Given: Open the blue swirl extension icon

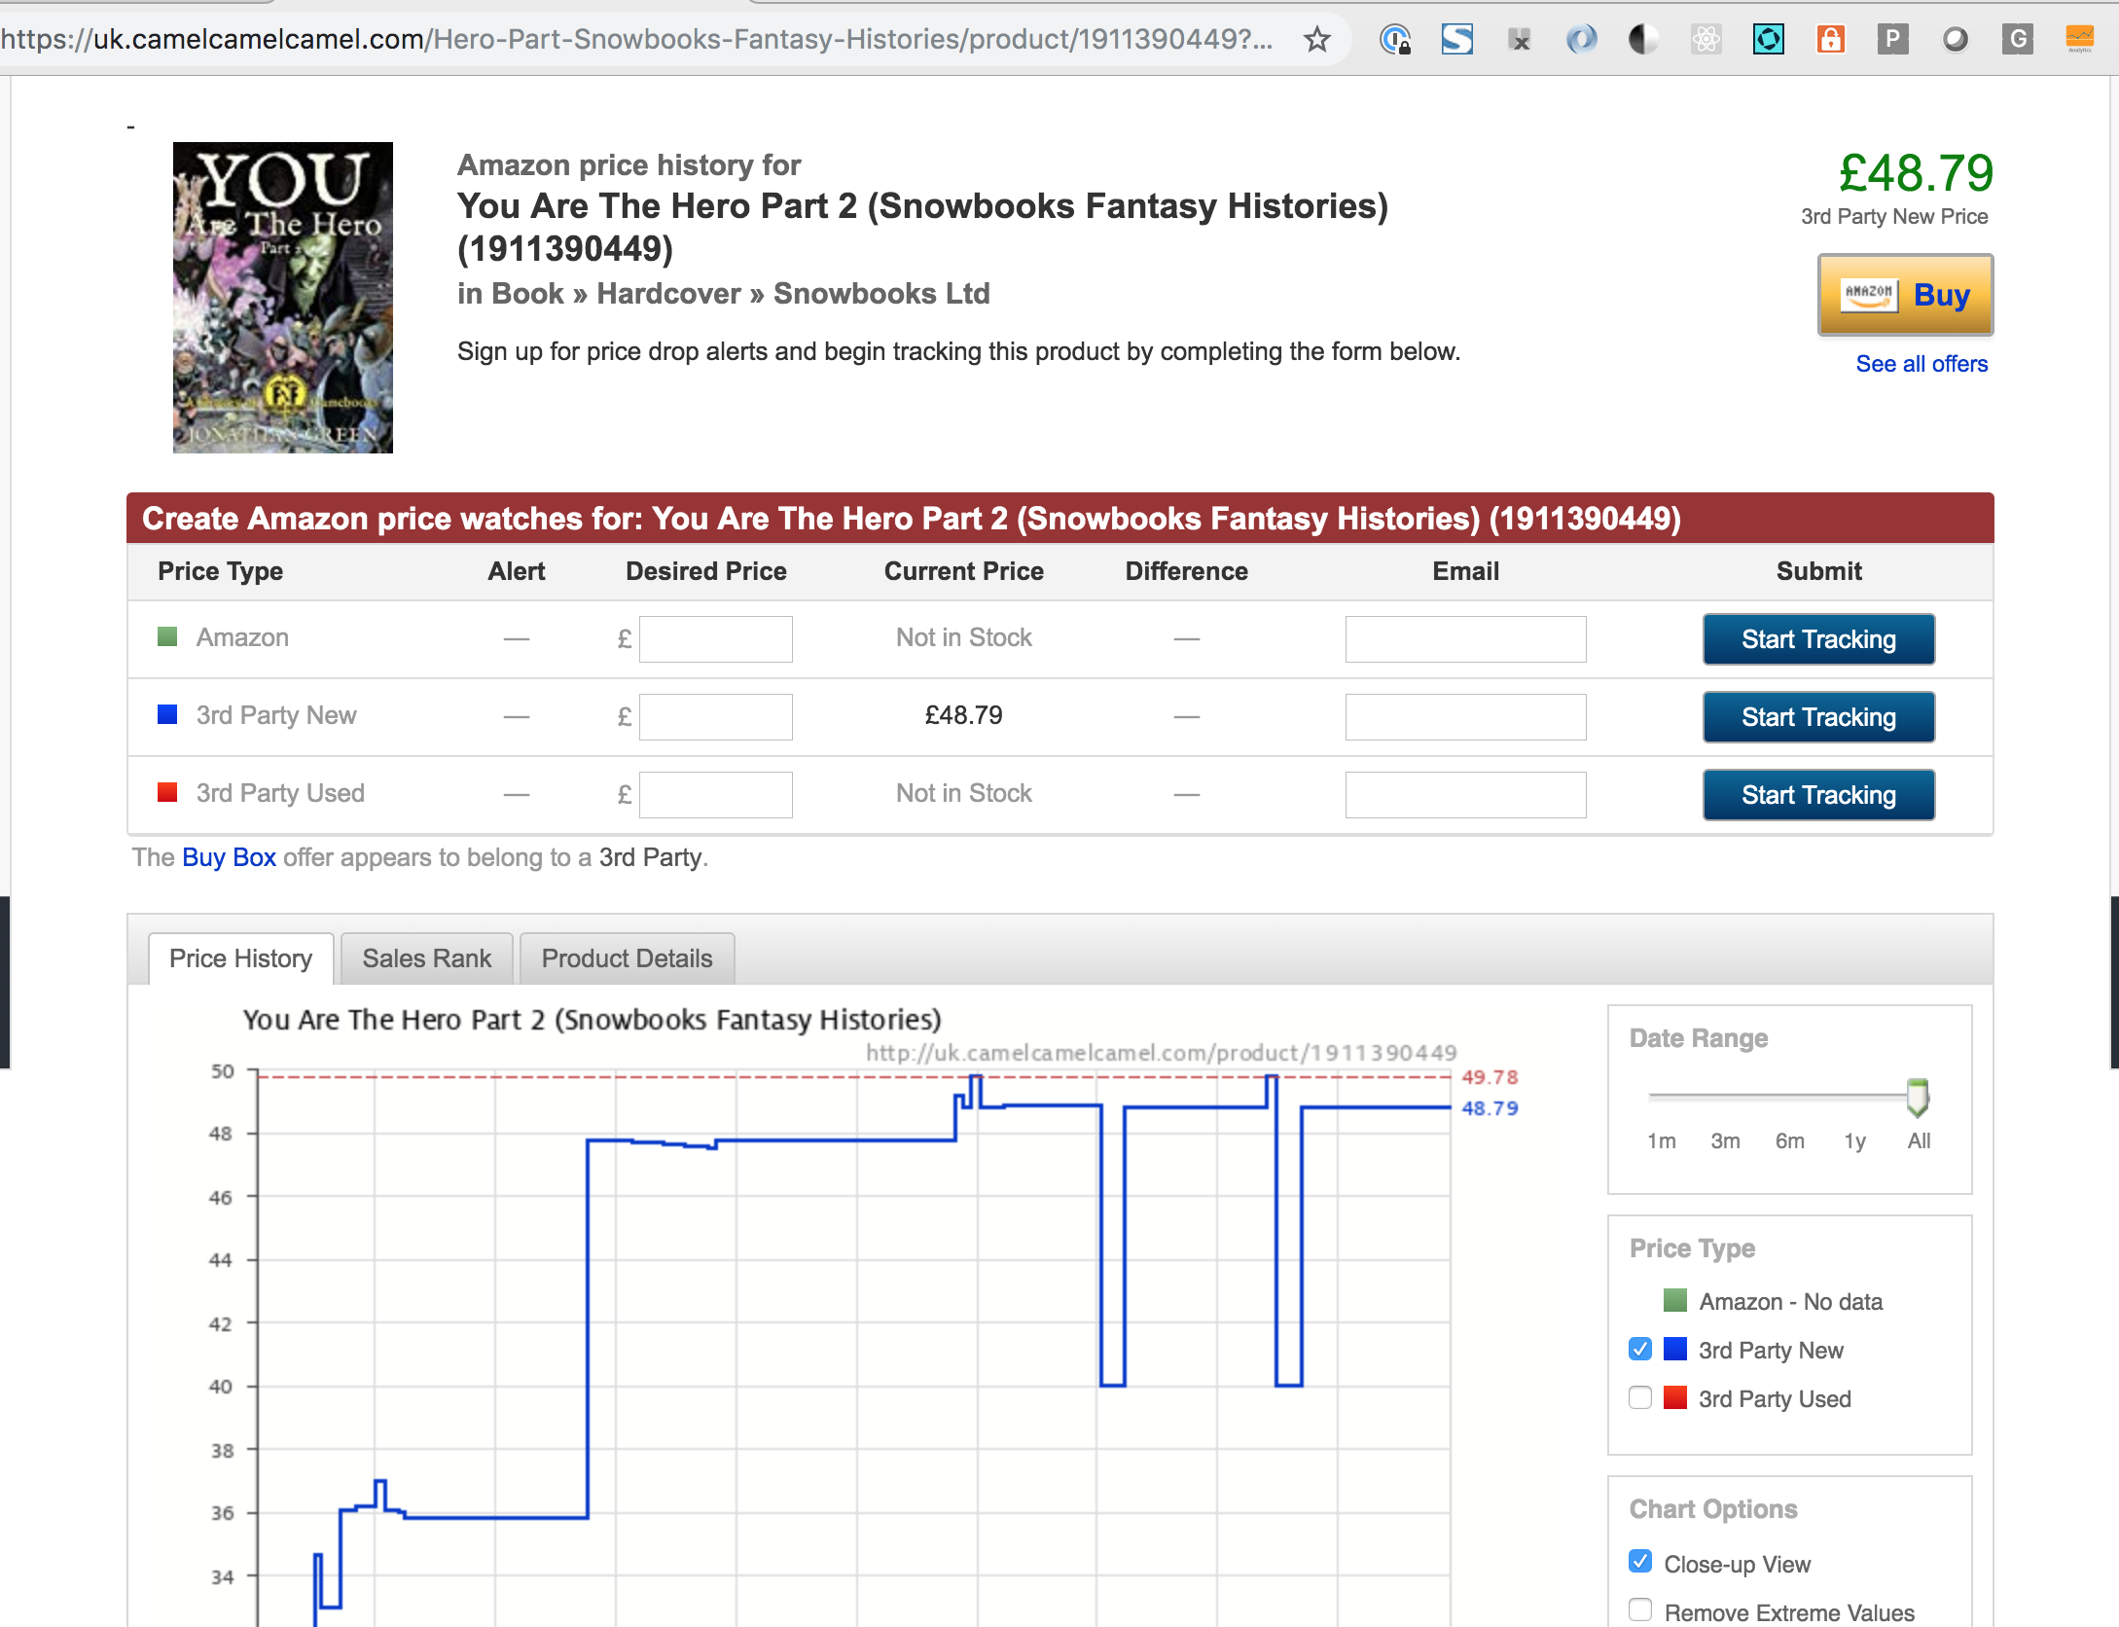Looking at the screenshot, I should [x=1581, y=39].
